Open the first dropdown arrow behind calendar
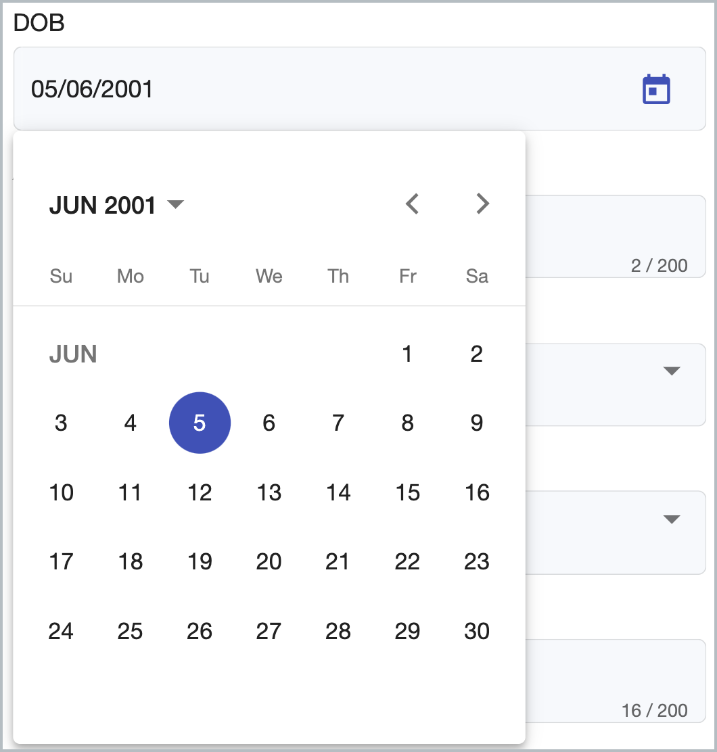Viewport: 717px width, 752px height. pos(672,371)
